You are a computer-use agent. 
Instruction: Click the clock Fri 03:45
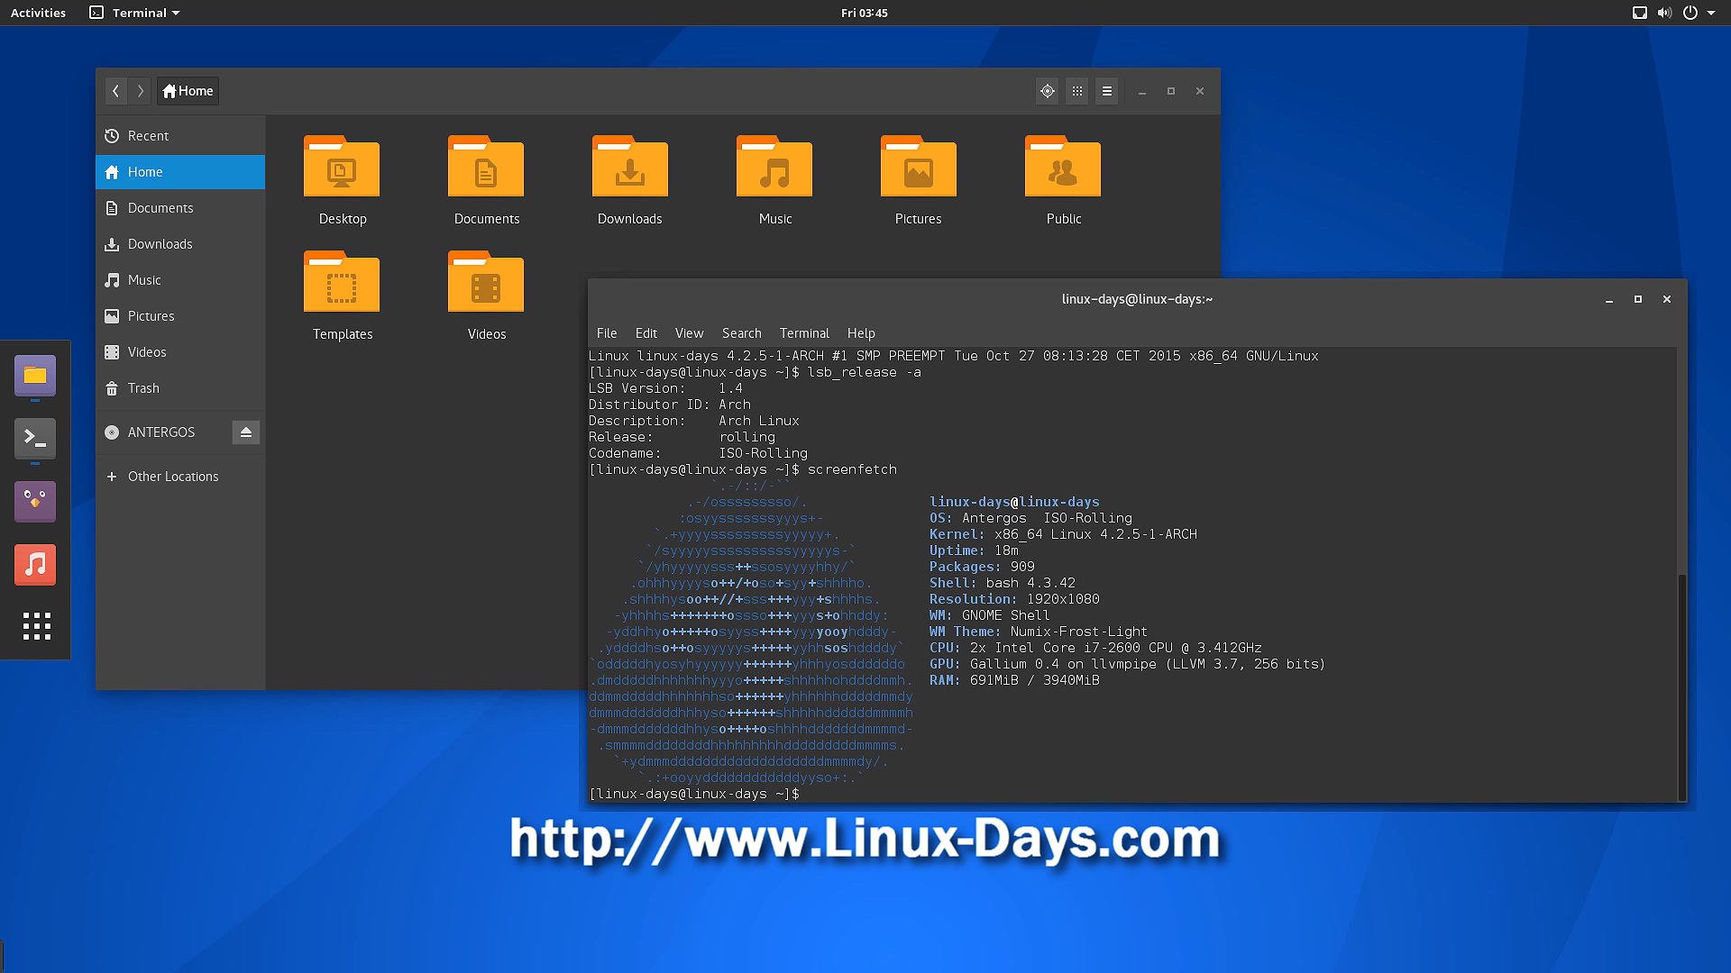pyautogui.click(x=865, y=13)
